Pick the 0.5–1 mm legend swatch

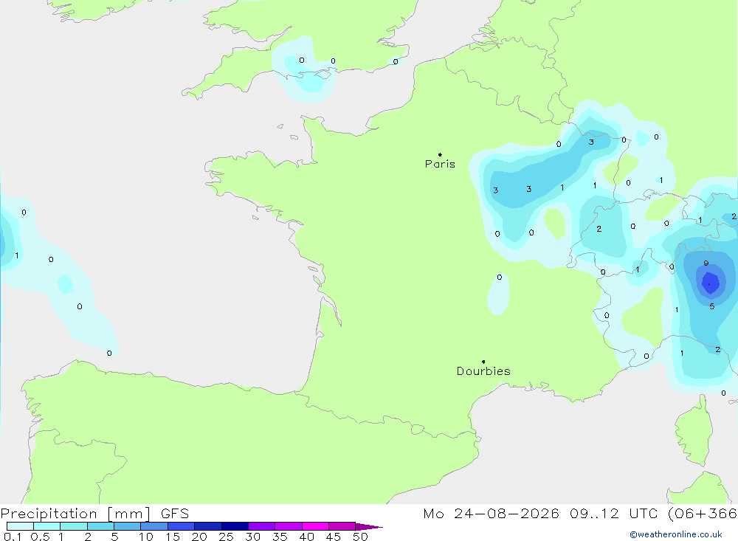point(47,526)
